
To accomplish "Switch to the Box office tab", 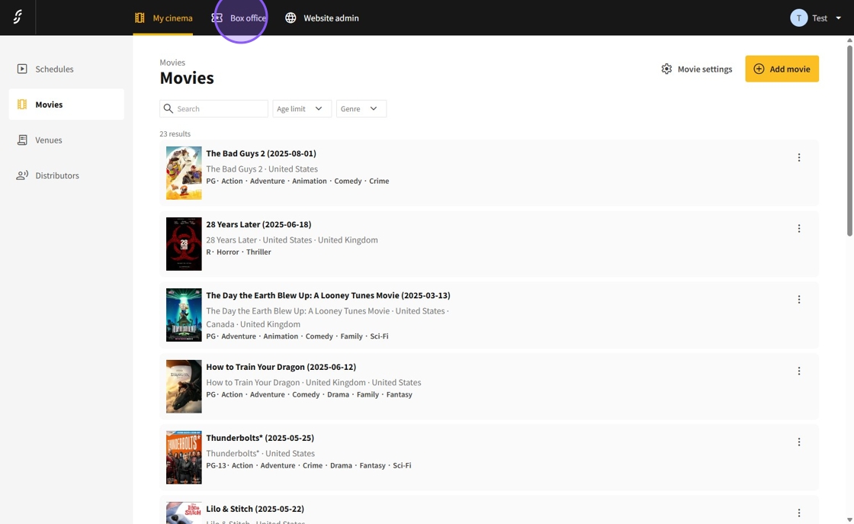I will [x=239, y=18].
